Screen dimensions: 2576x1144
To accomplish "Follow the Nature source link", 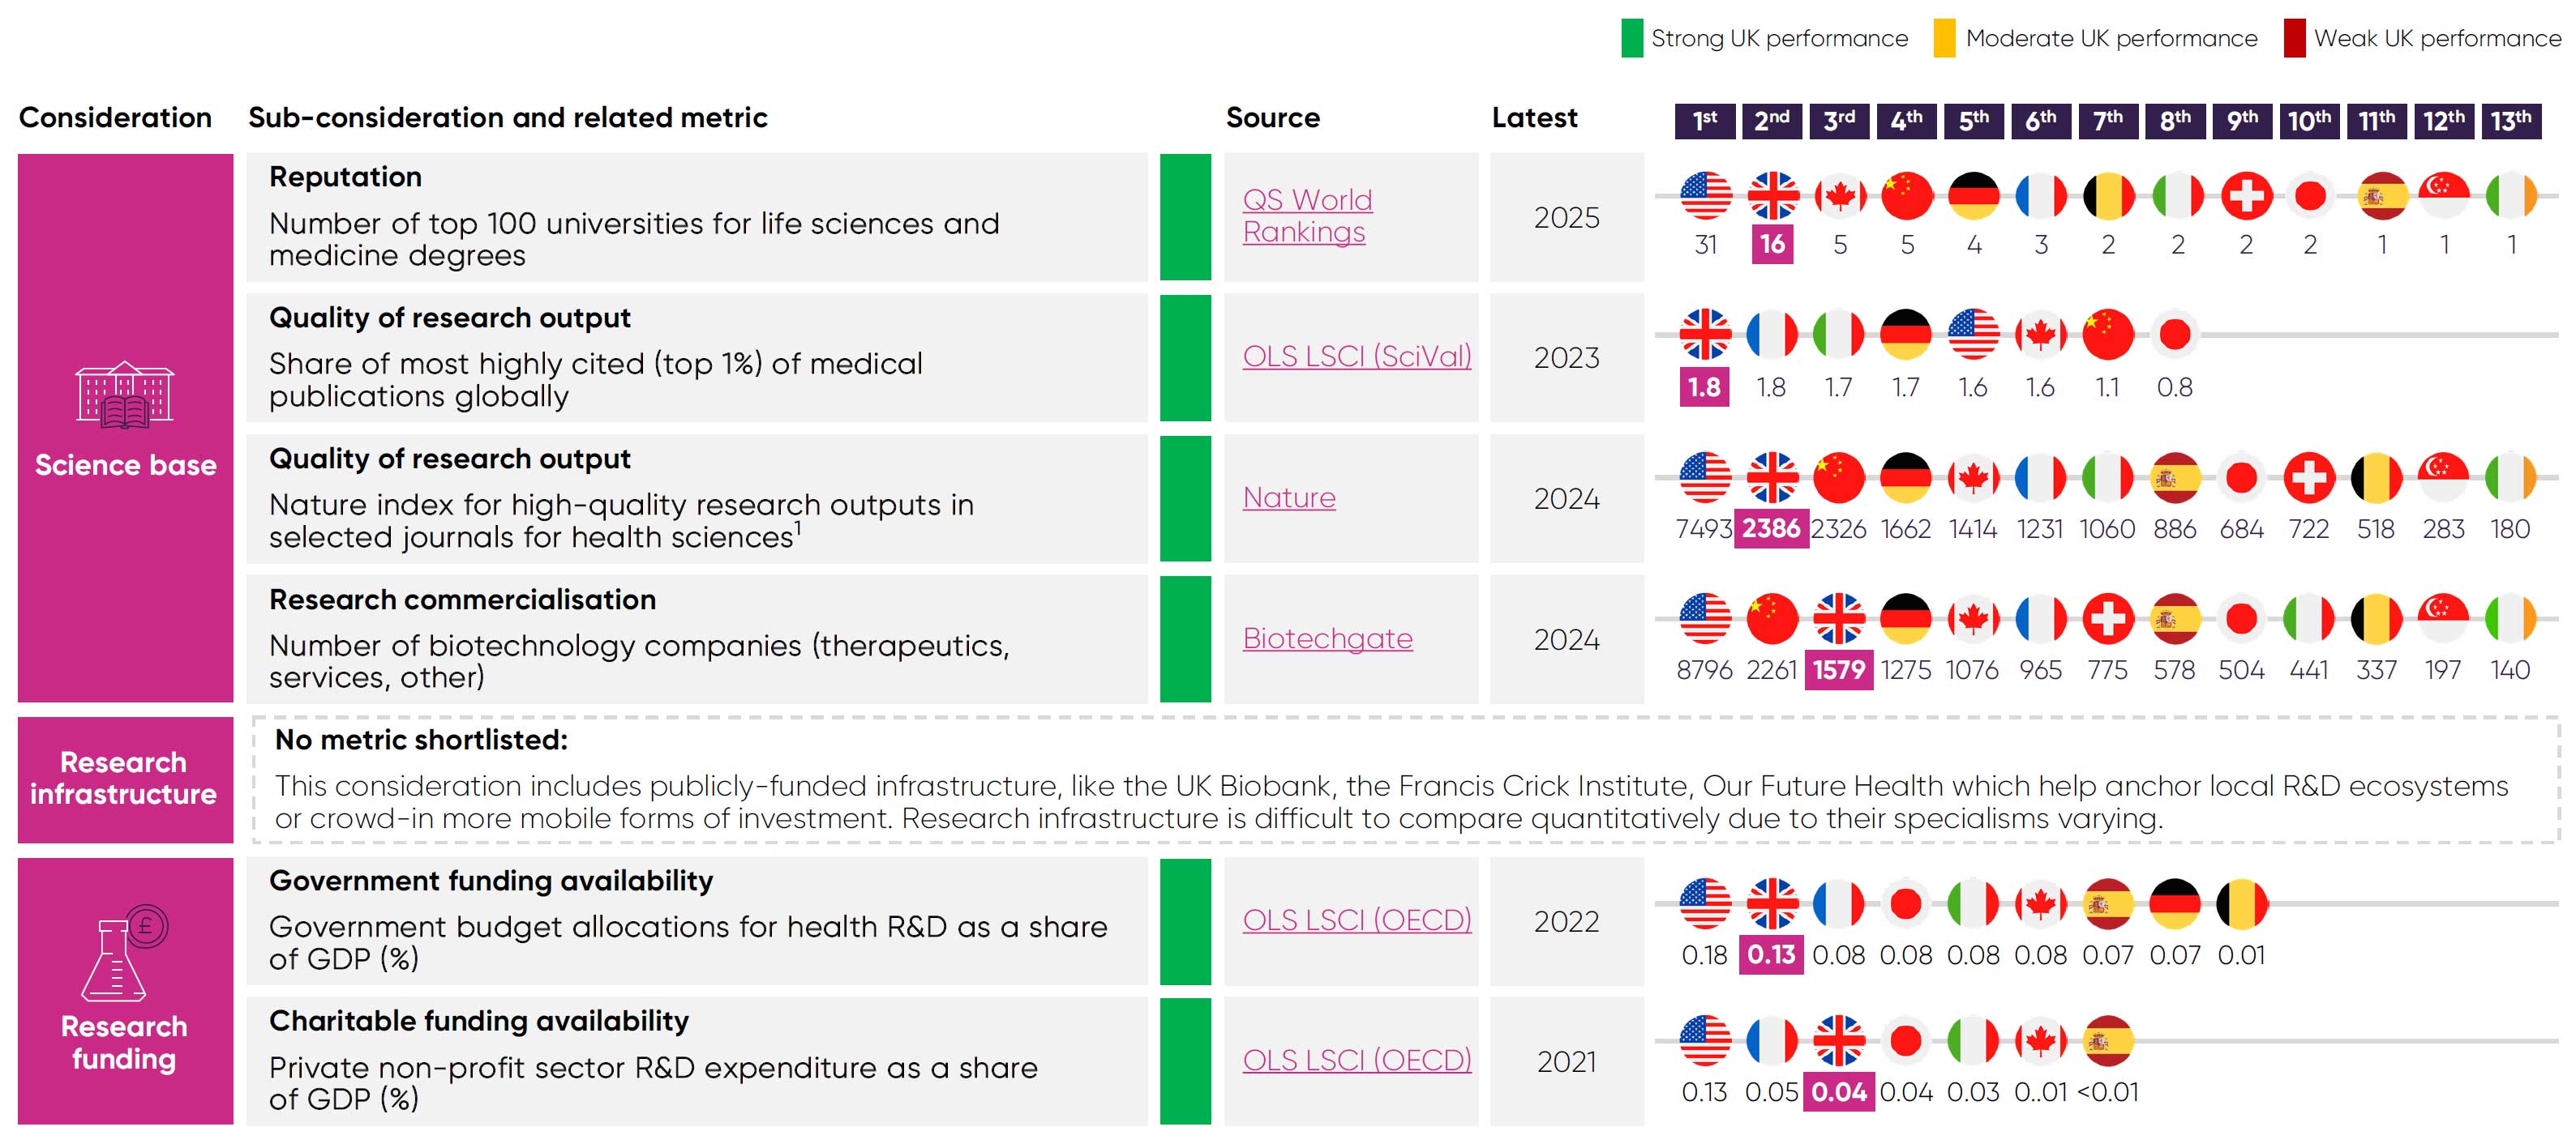I will (x=1289, y=497).
